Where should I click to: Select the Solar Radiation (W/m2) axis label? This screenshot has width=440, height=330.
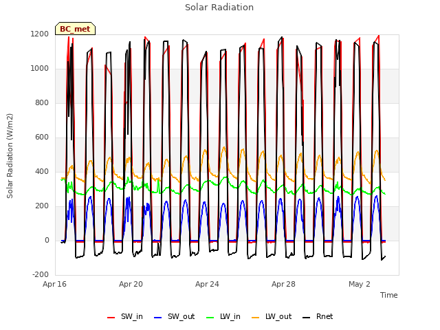tap(10, 156)
